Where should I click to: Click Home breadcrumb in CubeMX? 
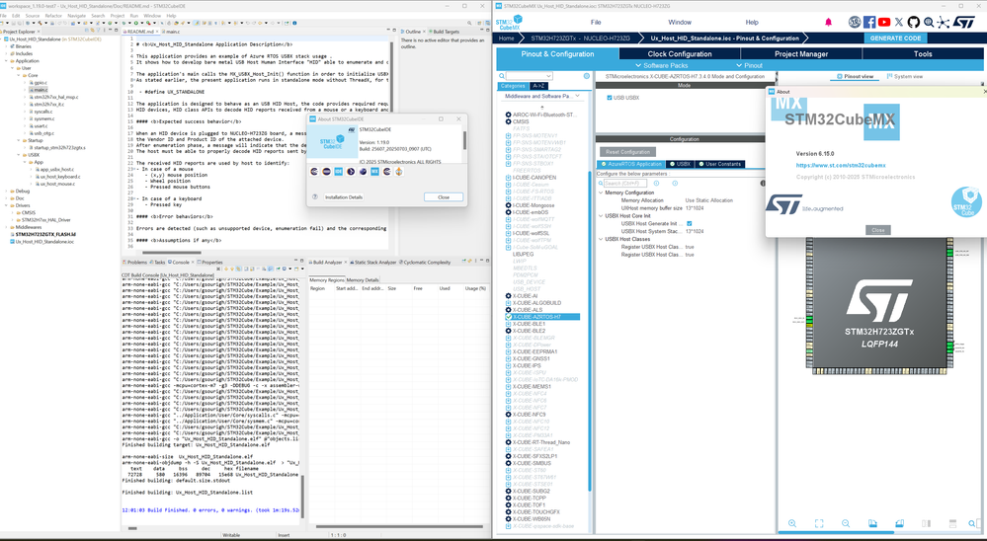(x=506, y=39)
